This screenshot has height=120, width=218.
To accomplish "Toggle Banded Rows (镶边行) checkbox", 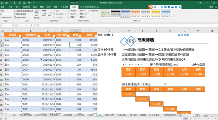I will pos(70,17).
